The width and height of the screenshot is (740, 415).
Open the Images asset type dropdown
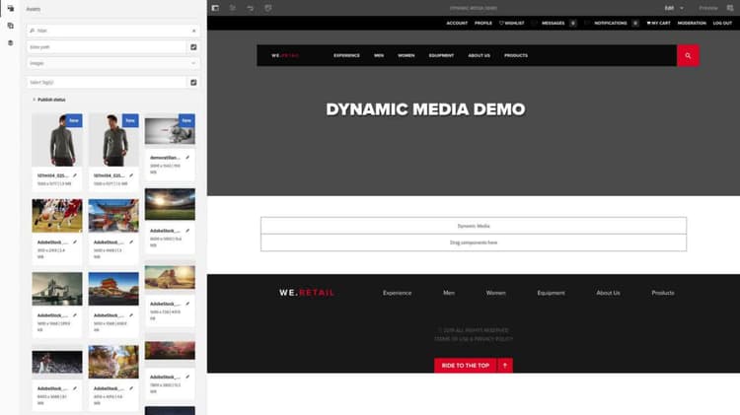(x=112, y=63)
